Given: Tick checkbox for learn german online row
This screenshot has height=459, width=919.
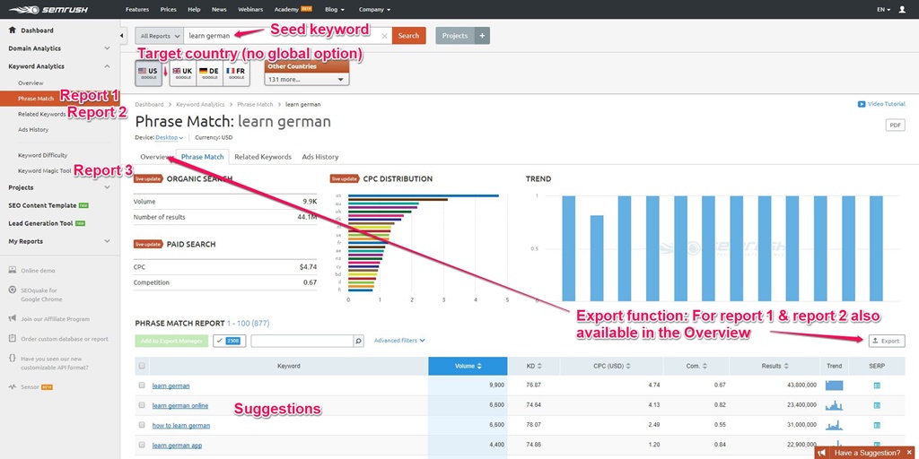Looking at the screenshot, I should 142,405.
